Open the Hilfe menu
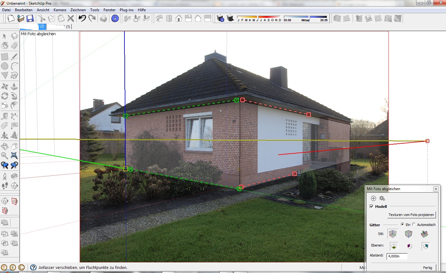446x273 pixels. [142, 10]
